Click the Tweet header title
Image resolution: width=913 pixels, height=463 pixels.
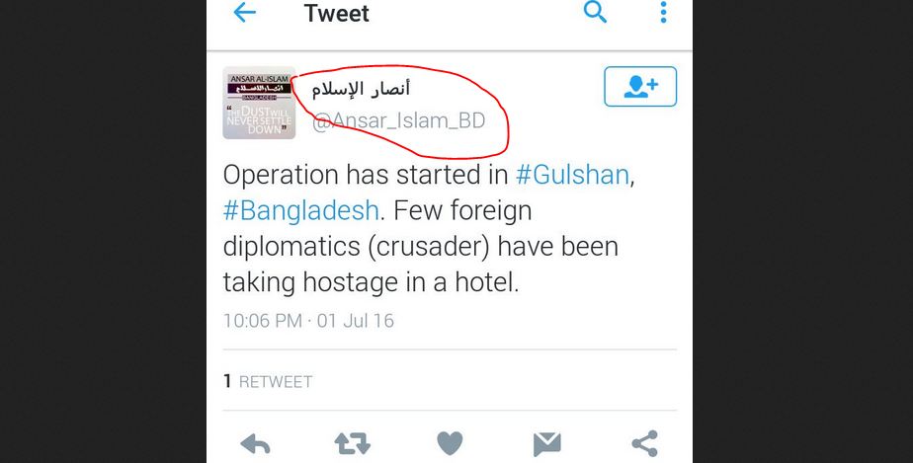pos(337,14)
